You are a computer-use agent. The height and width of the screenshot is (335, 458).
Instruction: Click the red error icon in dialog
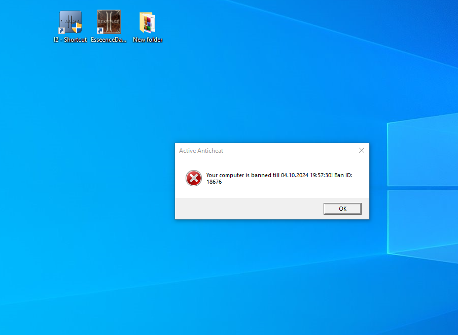tap(193, 178)
